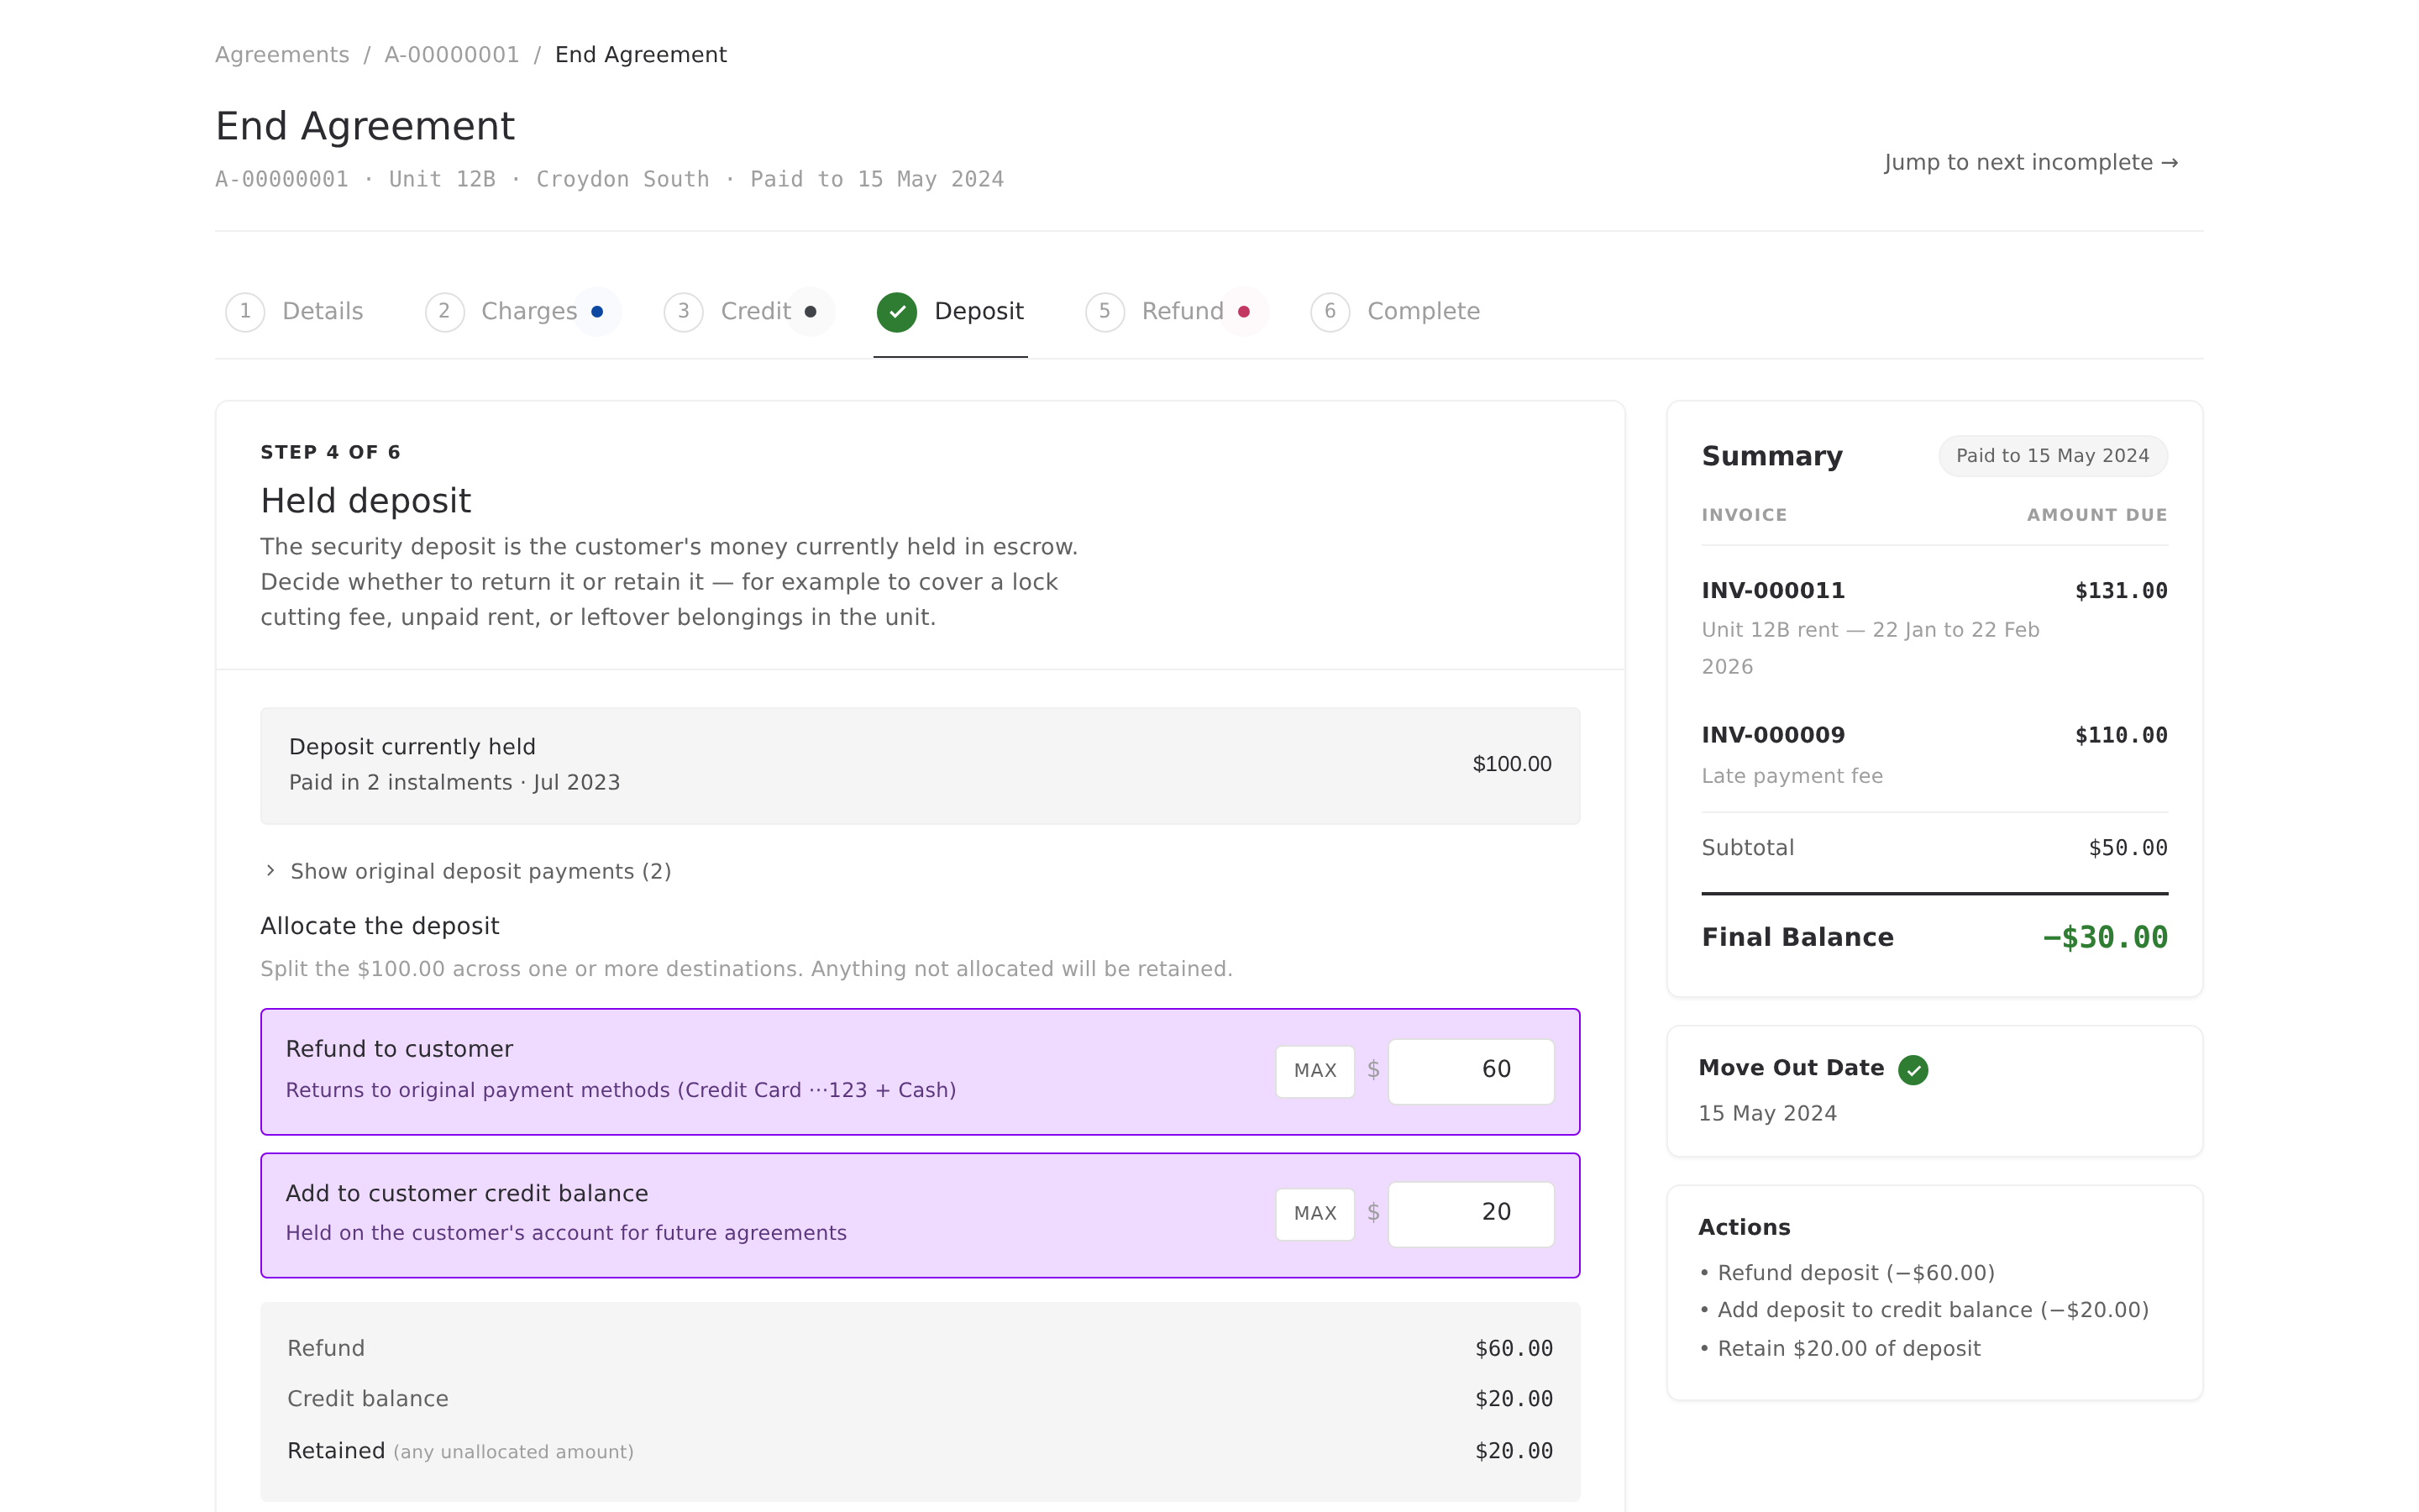
Task: Click the Refund $60.00 summary value
Action: (1514, 1349)
